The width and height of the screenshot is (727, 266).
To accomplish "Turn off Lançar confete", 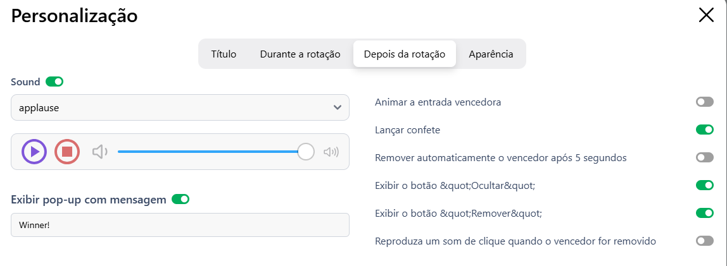I will click(704, 130).
